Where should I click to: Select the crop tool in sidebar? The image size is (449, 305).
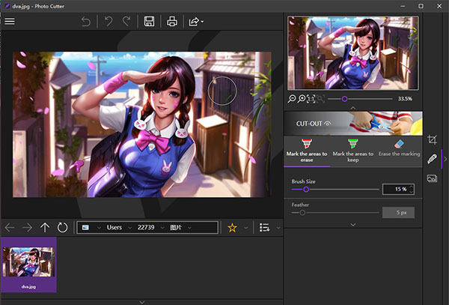coord(432,140)
